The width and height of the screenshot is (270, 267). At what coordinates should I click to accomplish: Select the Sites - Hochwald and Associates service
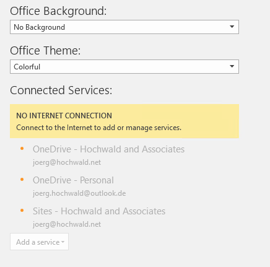[99, 211]
